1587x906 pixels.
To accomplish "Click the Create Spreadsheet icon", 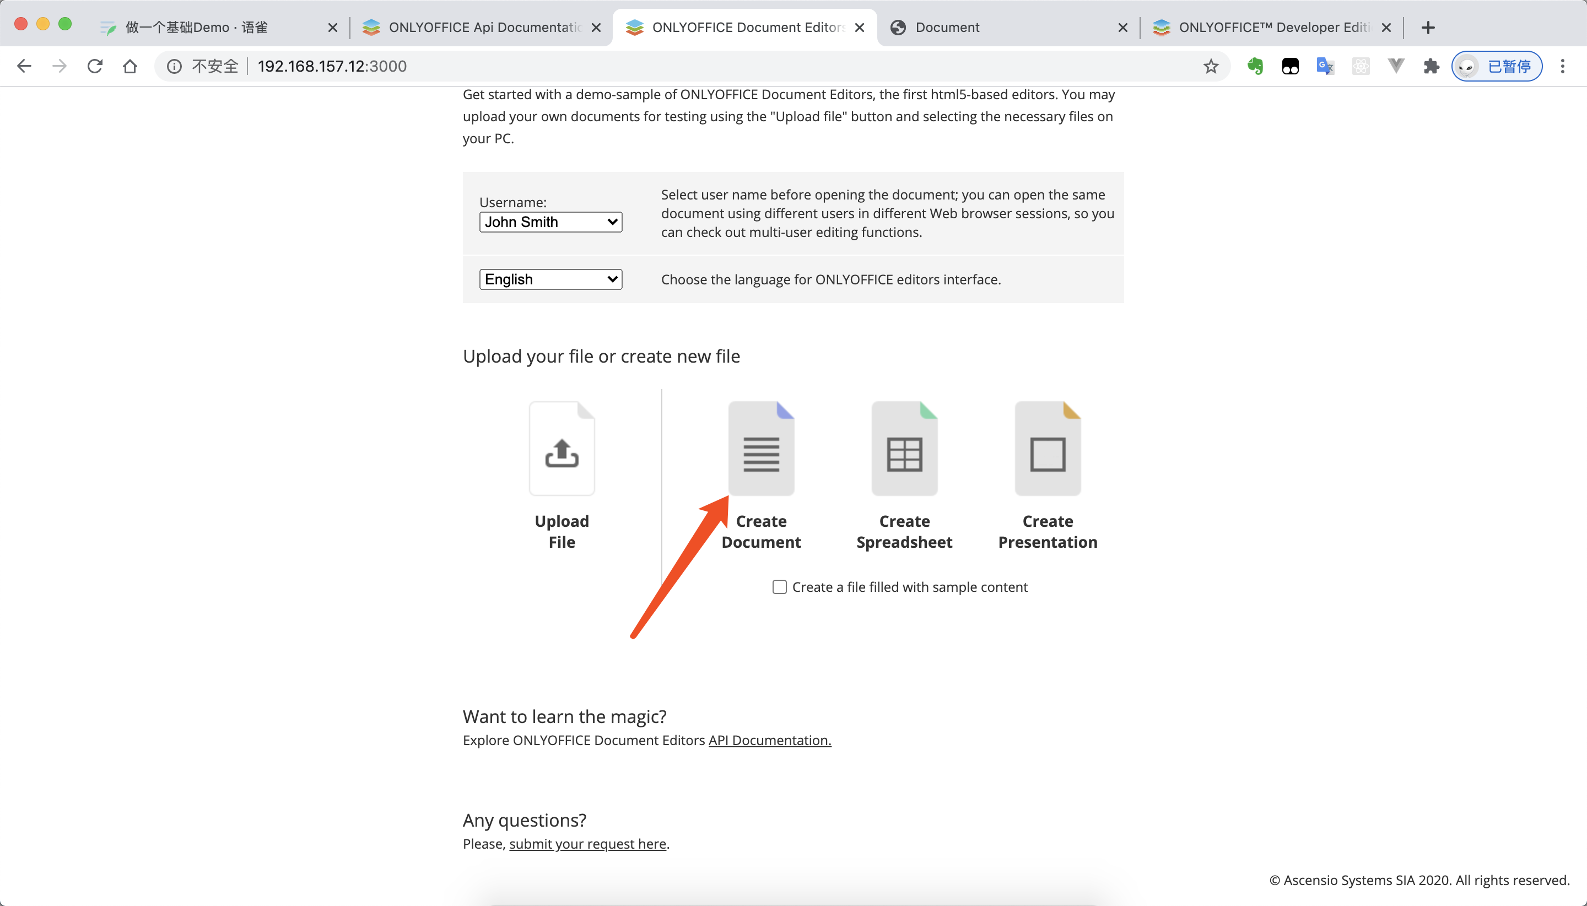I will click(x=904, y=449).
